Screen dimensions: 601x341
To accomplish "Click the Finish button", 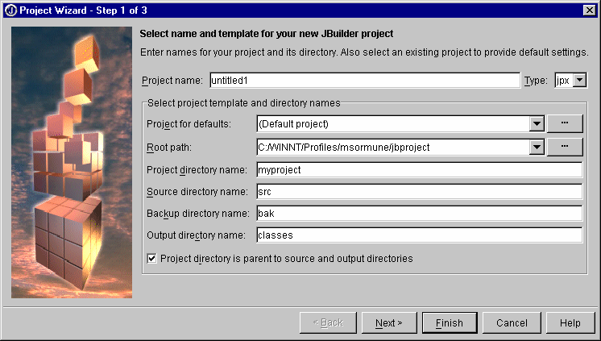I will point(450,323).
